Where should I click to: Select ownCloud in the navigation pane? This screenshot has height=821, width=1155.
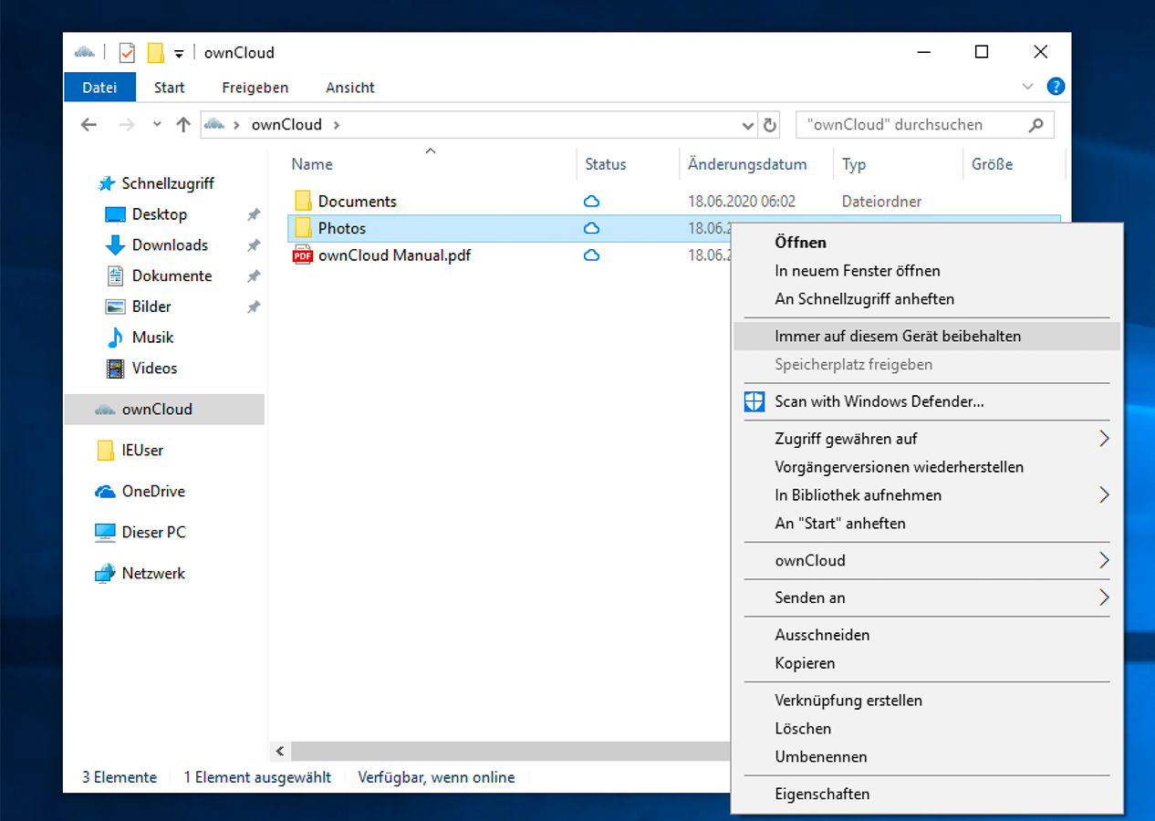[164, 410]
